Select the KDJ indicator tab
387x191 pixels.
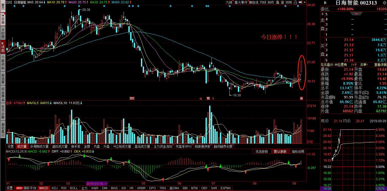[55, 188]
